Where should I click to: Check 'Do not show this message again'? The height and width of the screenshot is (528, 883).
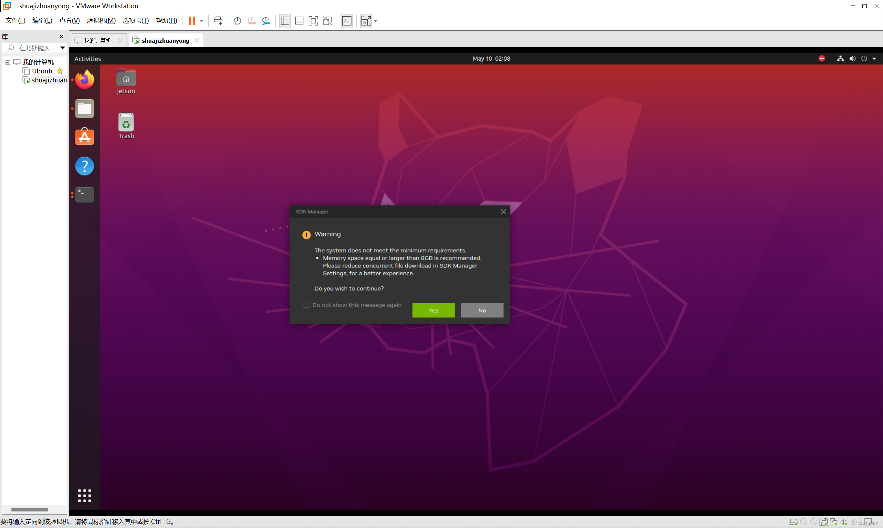306,305
